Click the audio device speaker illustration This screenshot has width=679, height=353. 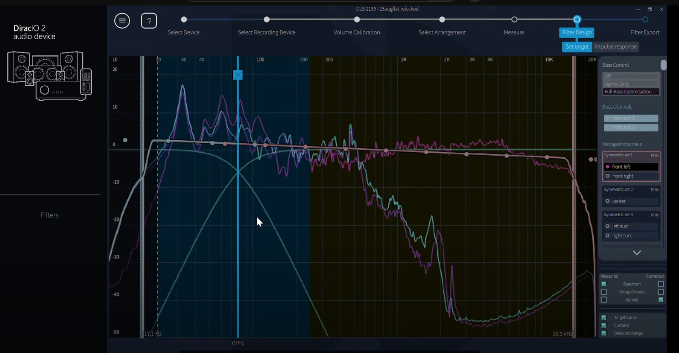[x=50, y=75]
